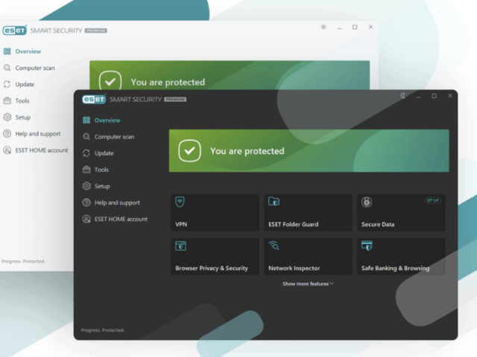Screen dimensions: 477x357
Task: Go to Setup in the dark window sidebar
Action: (x=96, y=186)
